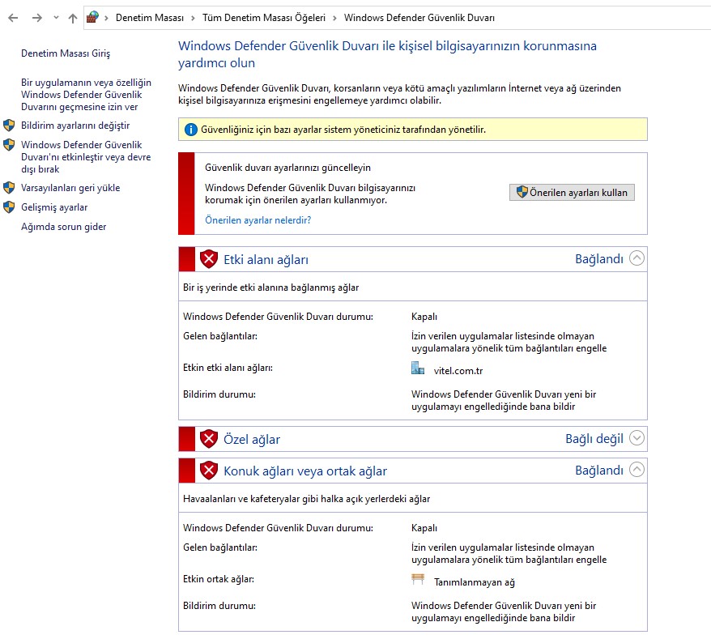Click the red shield icon for Özel ağlar

209,439
